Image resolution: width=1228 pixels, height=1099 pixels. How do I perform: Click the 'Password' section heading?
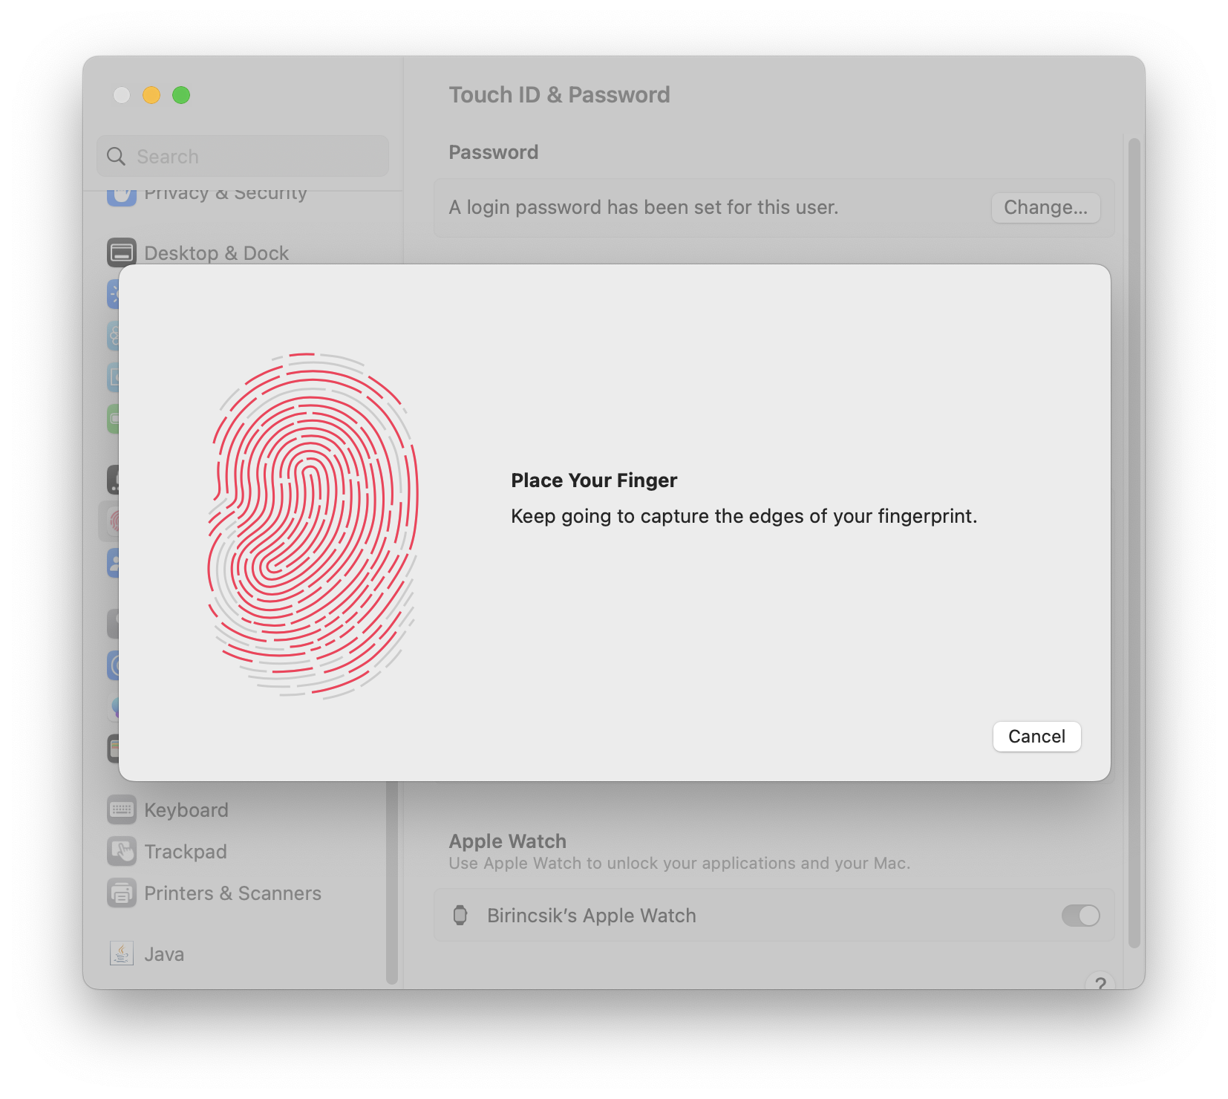point(494,152)
